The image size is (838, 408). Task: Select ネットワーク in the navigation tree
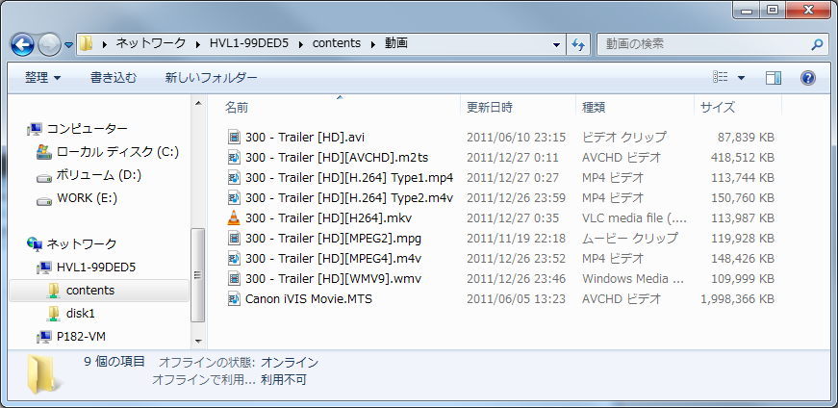point(82,244)
